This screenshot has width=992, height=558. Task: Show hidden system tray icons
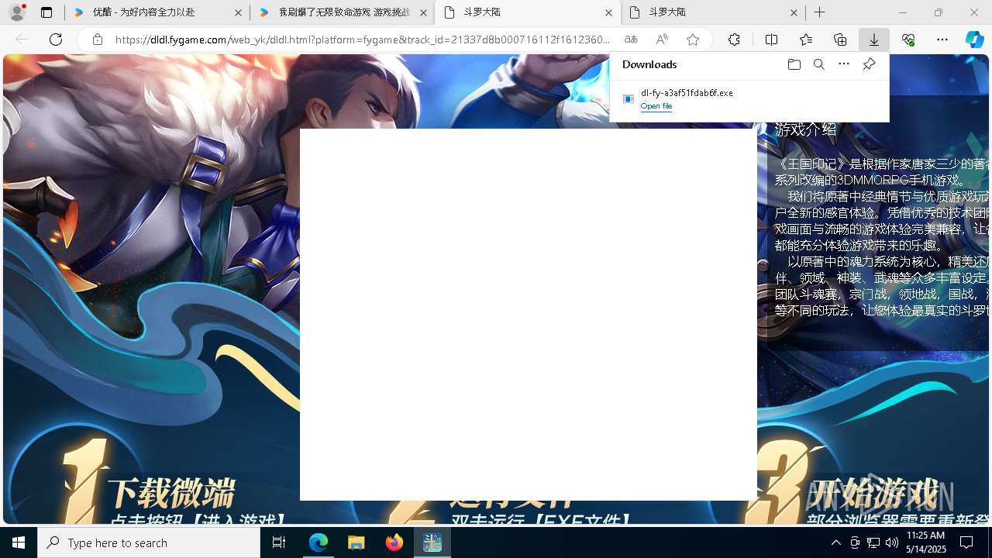coord(835,542)
